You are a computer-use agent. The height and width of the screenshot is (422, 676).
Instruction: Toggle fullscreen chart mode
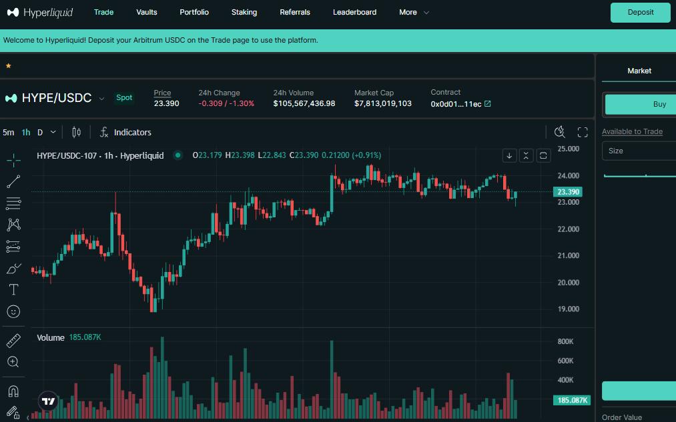click(x=583, y=132)
